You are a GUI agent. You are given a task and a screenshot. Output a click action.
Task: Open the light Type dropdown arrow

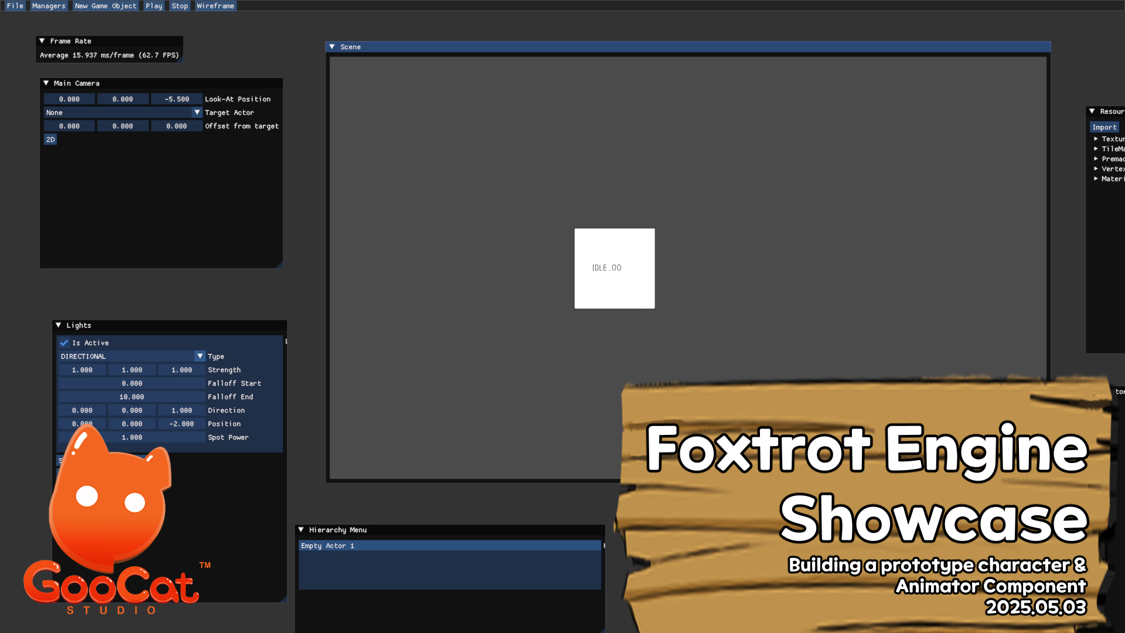tap(200, 356)
